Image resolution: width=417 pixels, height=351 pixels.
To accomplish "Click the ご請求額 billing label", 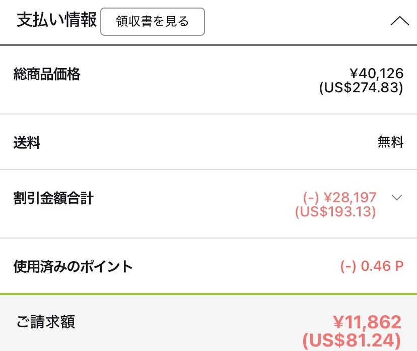I will (46, 322).
